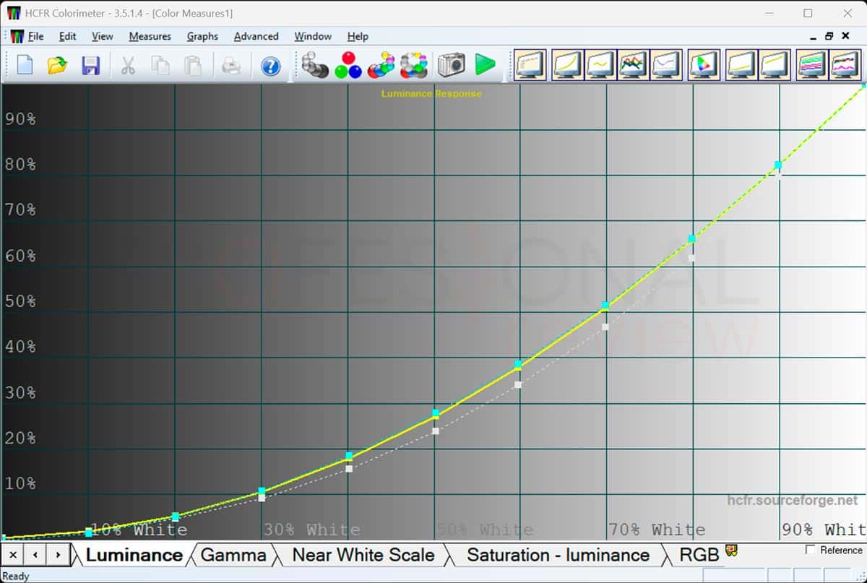Maximize the HCFR Colorimeter main window
Viewport: 867px width, 583px height.
tap(808, 13)
